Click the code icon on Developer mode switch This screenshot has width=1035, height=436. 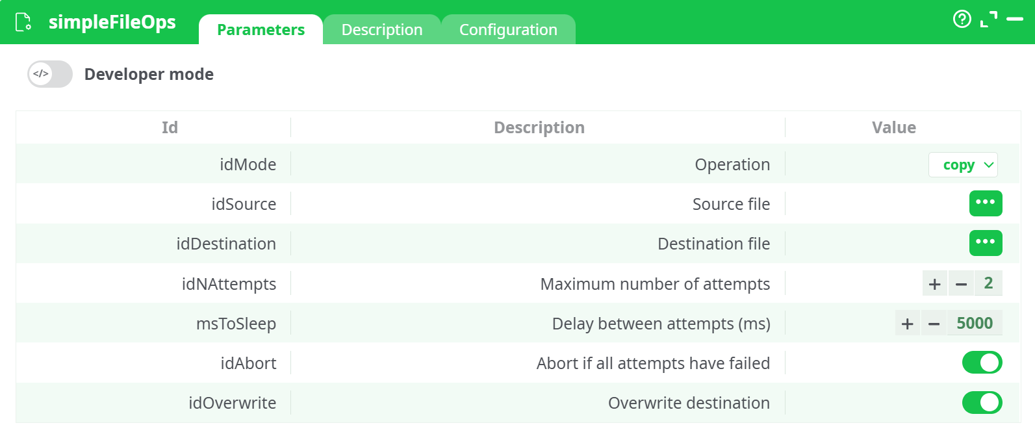(x=41, y=73)
